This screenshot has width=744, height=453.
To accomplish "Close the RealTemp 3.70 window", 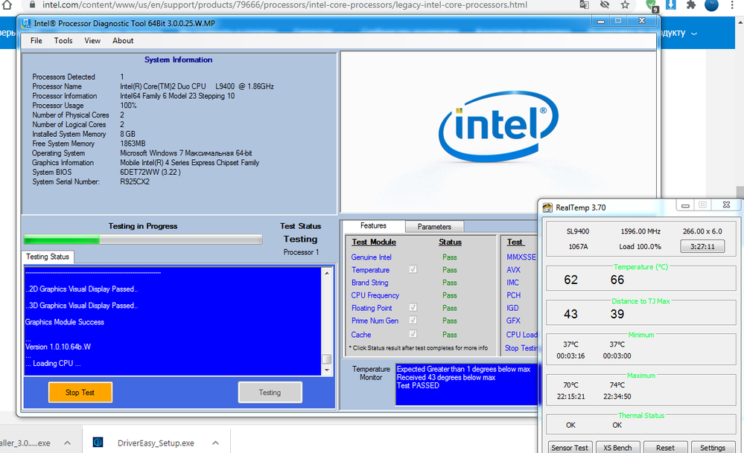I will pyautogui.click(x=726, y=205).
